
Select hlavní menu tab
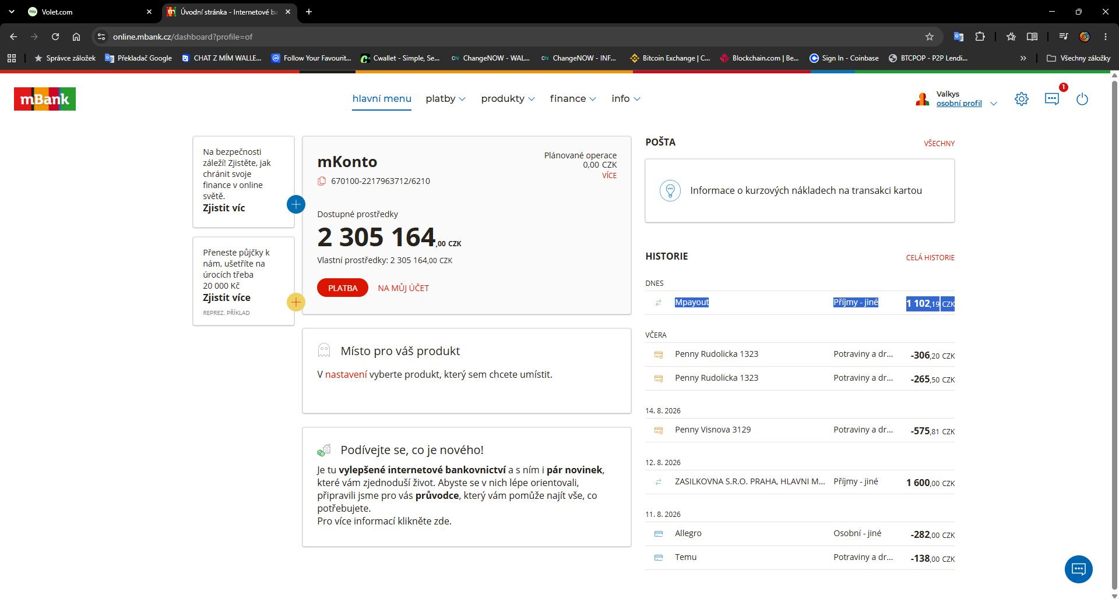[x=382, y=99]
